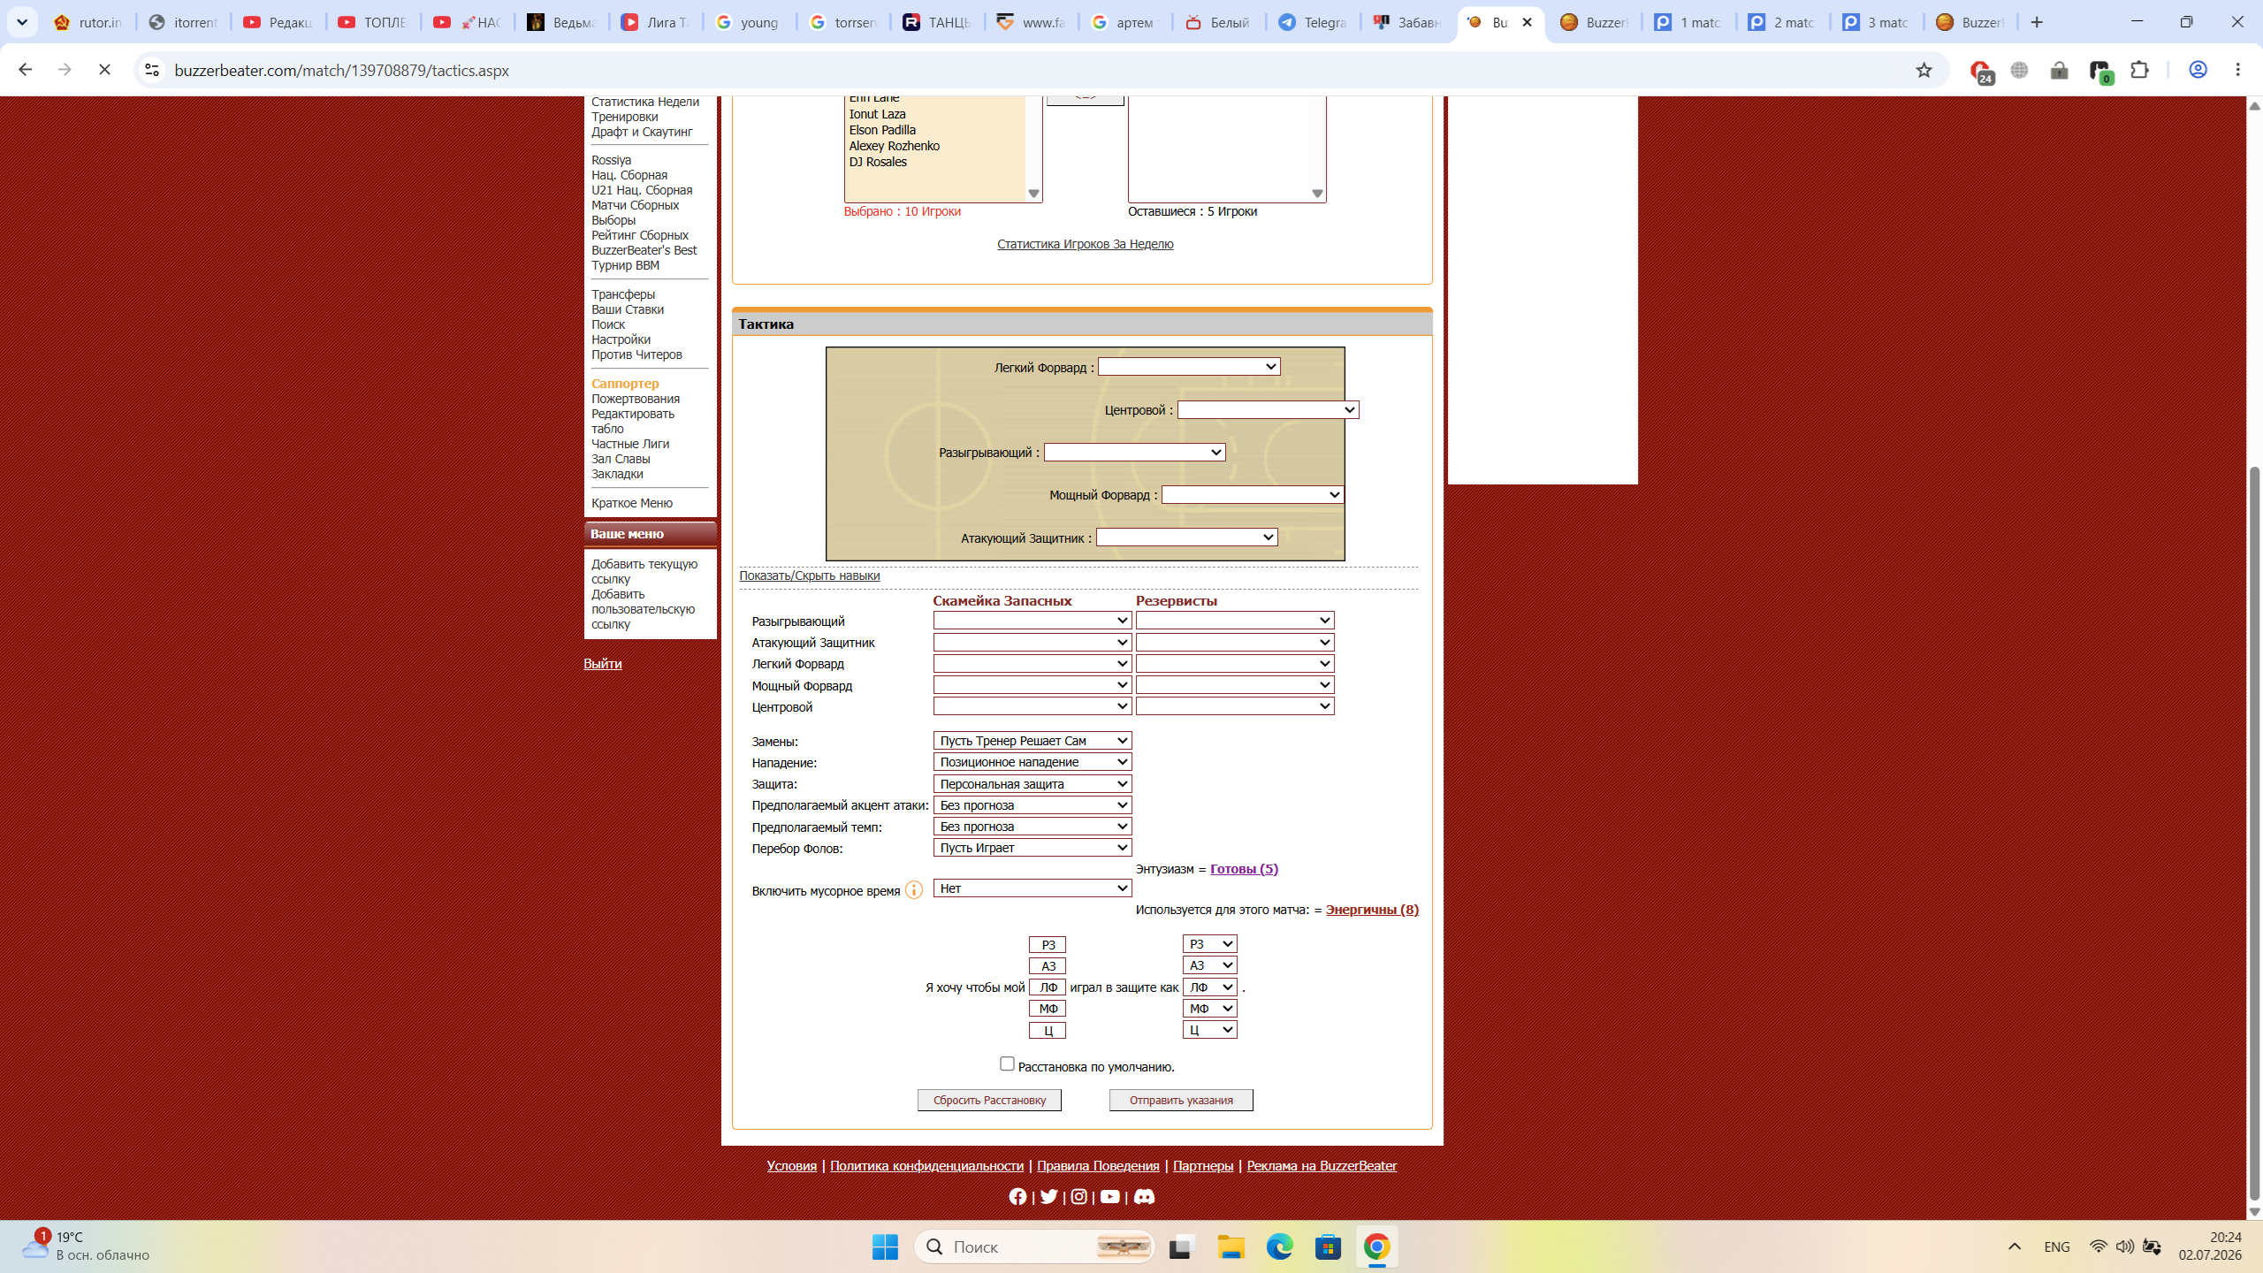Switch to the Telegram tab

pyautogui.click(x=1313, y=22)
